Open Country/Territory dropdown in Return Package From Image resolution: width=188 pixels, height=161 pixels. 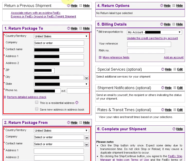(x=61, y=131)
